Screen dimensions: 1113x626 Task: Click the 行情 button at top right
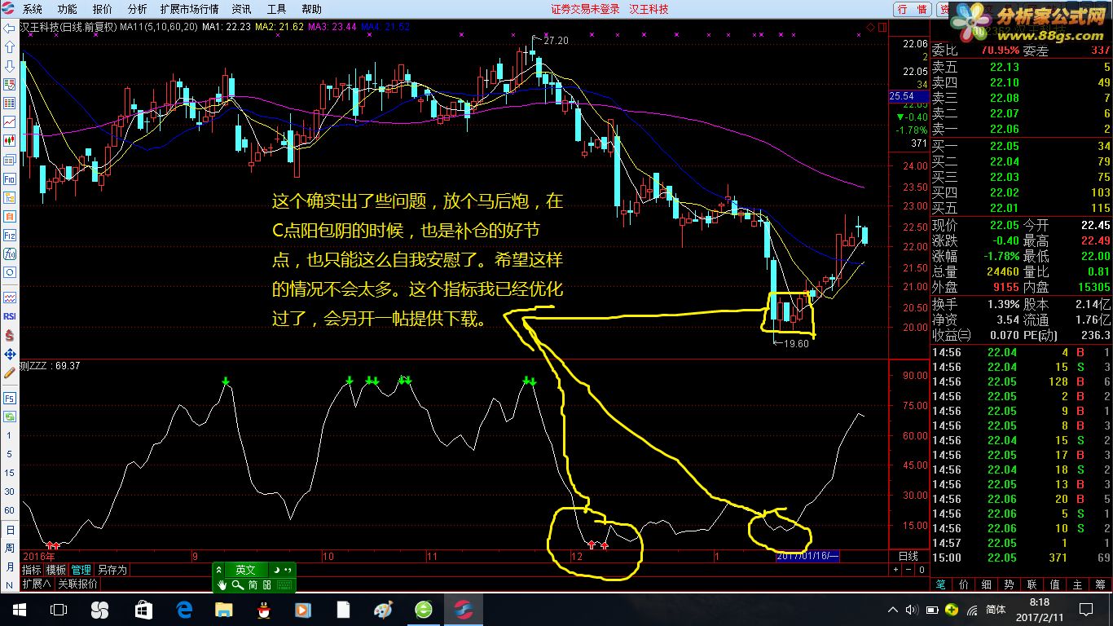[x=913, y=9]
